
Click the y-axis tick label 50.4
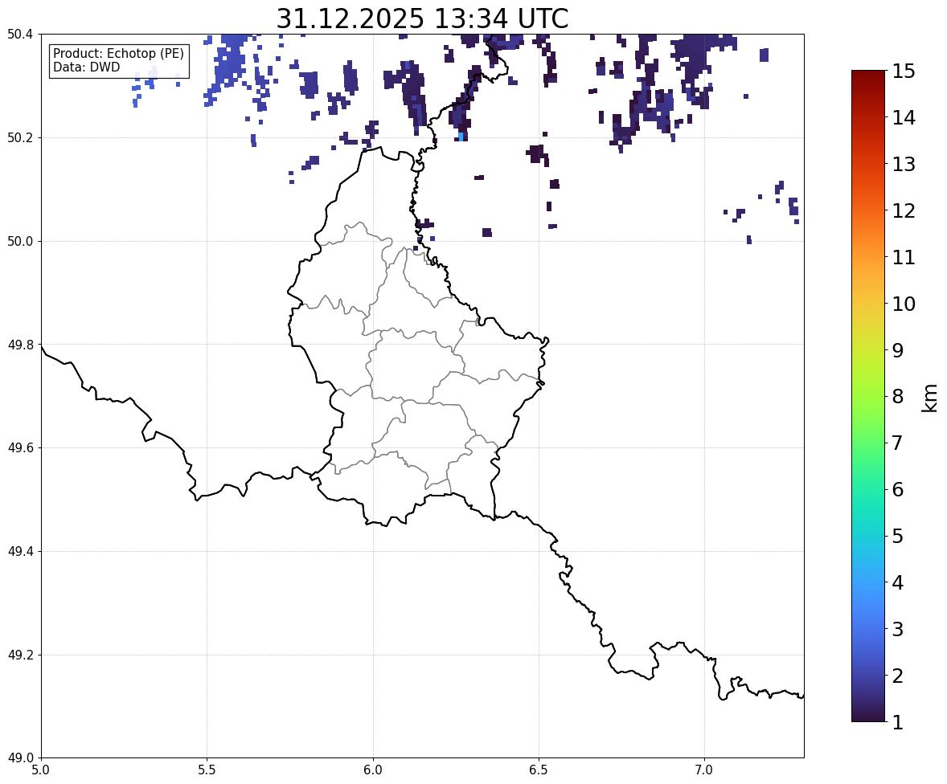coord(20,35)
